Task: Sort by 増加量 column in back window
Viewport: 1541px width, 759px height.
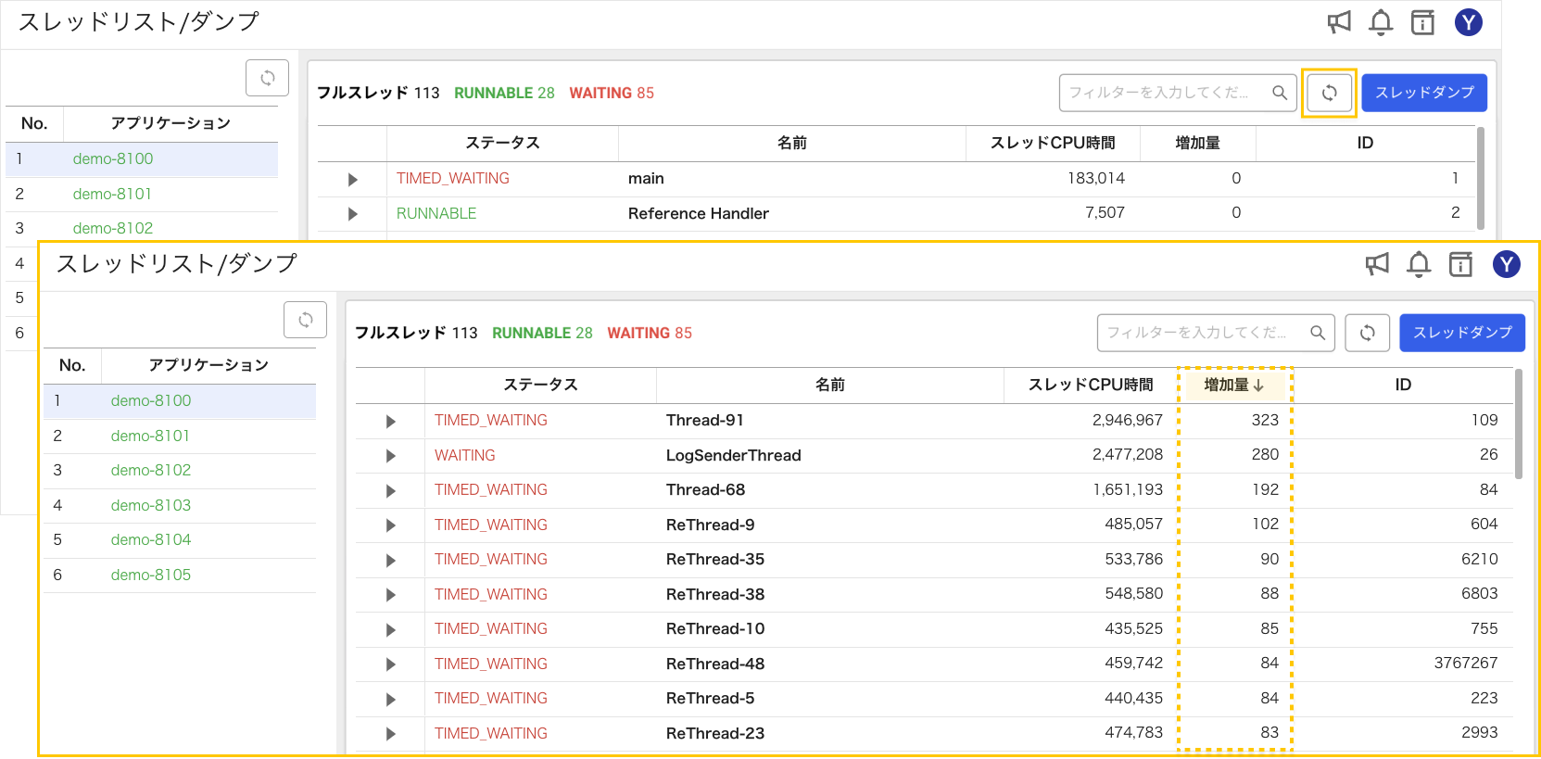Action: [x=1197, y=143]
